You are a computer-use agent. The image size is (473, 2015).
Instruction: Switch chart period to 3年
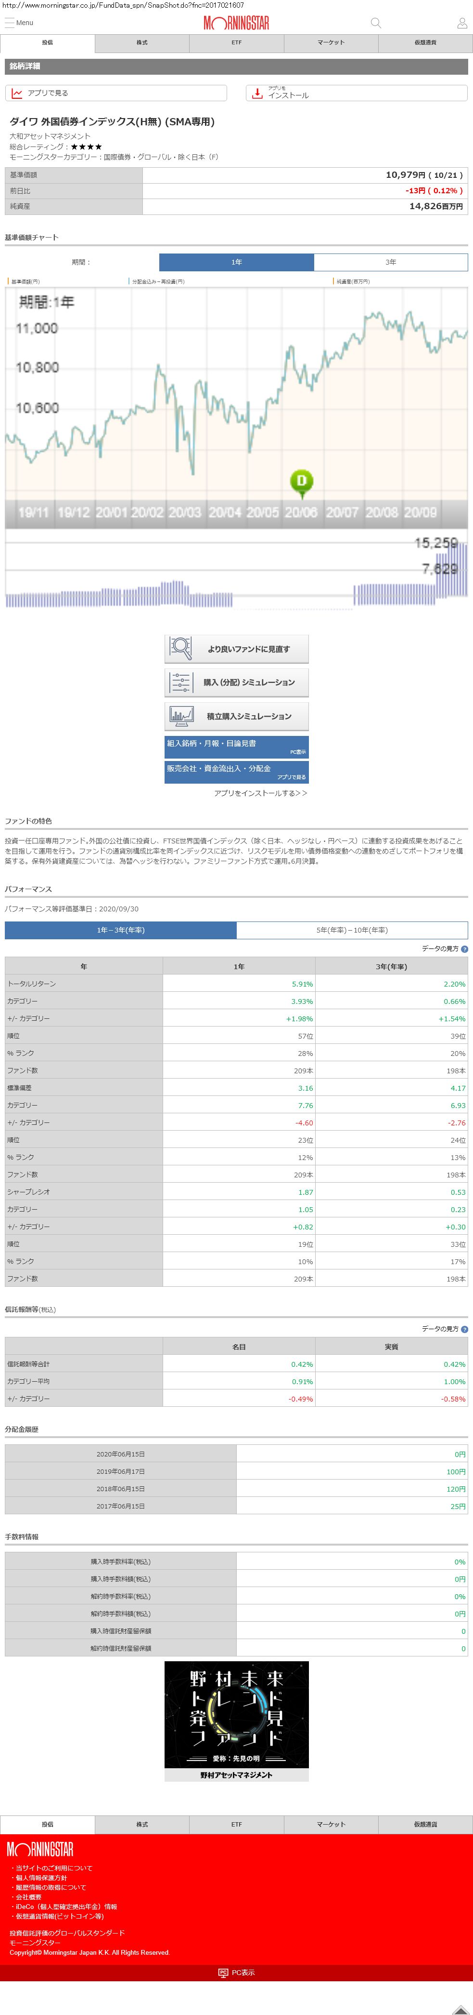[390, 262]
